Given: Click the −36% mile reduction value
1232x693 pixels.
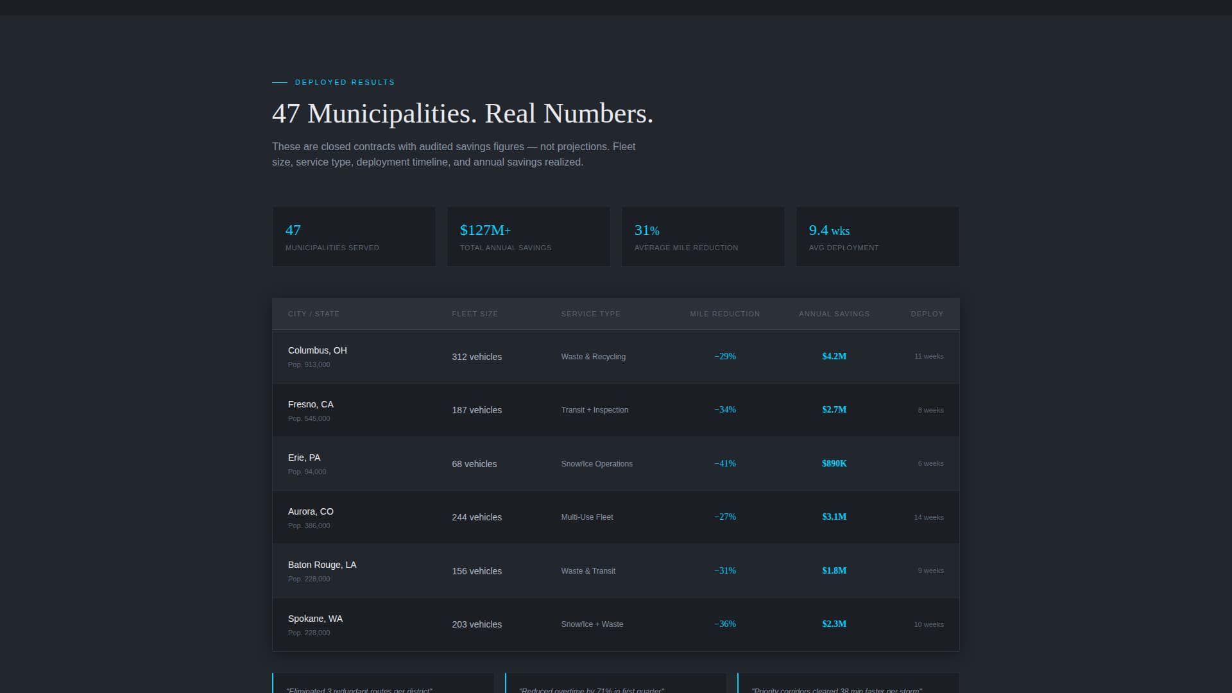Looking at the screenshot, I should (725, 624).
